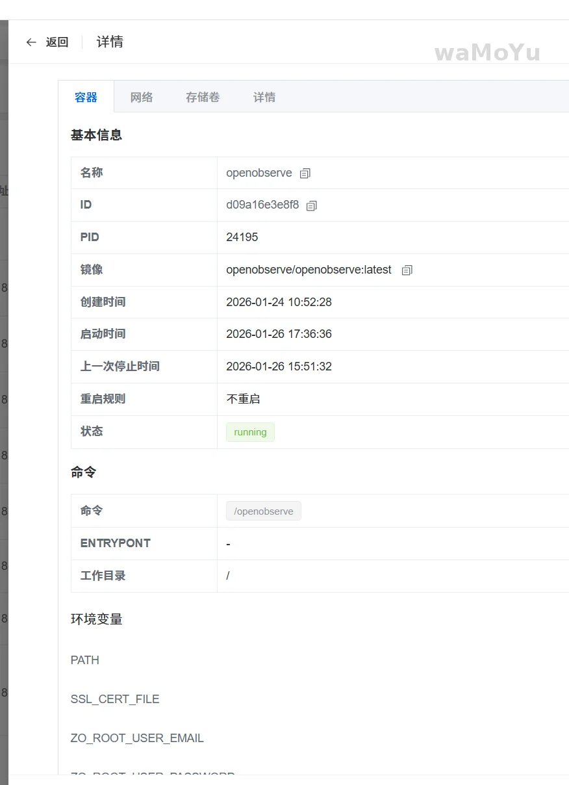Click the start time 2026-01-26 17:36:36
The height and width of the screenshot is (785, 569).
click(x=279, y=334)
